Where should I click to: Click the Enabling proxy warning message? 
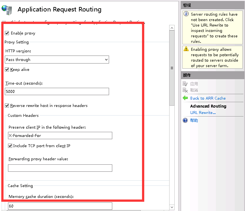215,57
